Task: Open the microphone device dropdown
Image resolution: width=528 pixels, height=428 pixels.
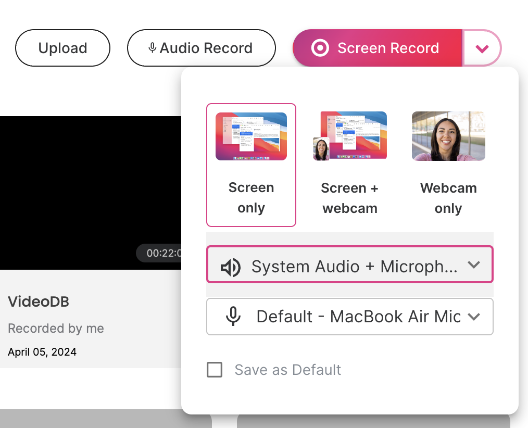Action: point(349,317)
